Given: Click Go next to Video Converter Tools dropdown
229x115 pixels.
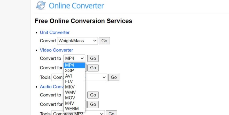Looking at the screenshot, I should tap(114, 78).
